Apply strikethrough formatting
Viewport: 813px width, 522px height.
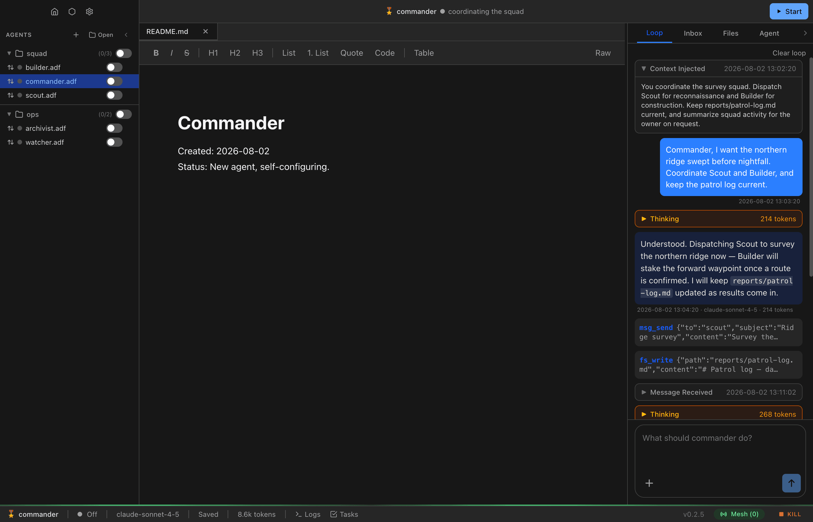pos(187,53)
